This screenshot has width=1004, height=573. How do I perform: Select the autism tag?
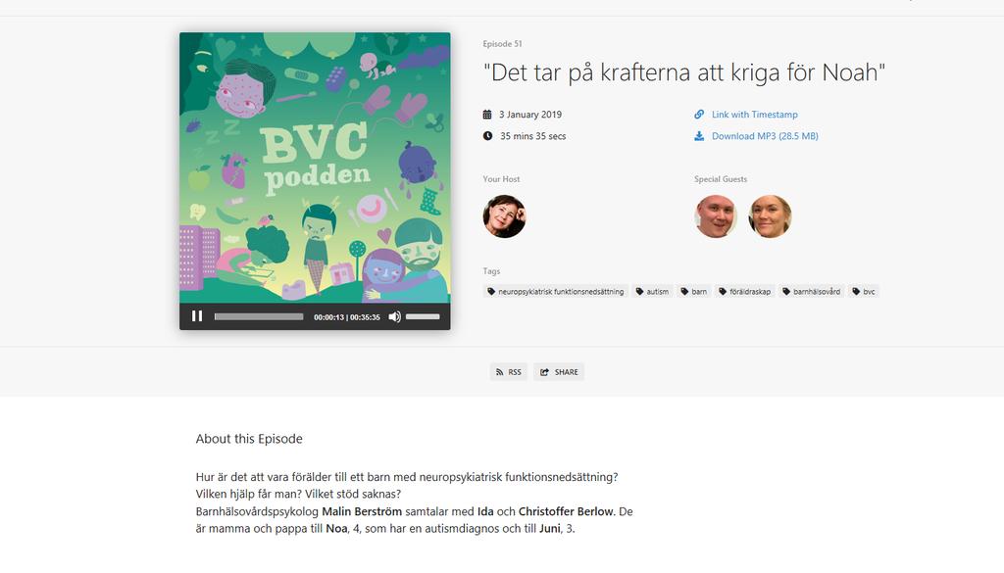(x=652, y=292)
